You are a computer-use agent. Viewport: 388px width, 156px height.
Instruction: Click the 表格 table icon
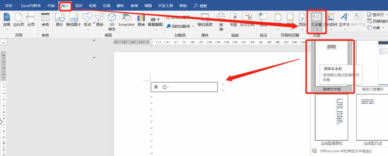click(x=45, y=17)
